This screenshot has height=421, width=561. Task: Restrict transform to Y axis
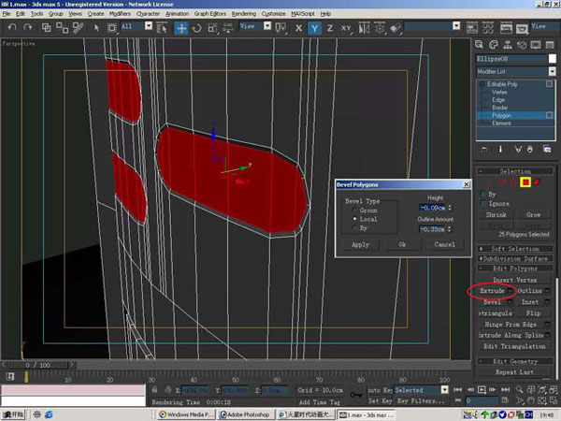click(316, 28)
